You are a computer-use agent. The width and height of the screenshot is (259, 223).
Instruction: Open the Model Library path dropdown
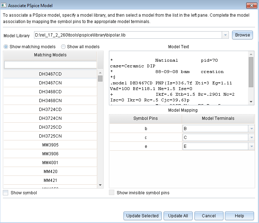point(225,35)
